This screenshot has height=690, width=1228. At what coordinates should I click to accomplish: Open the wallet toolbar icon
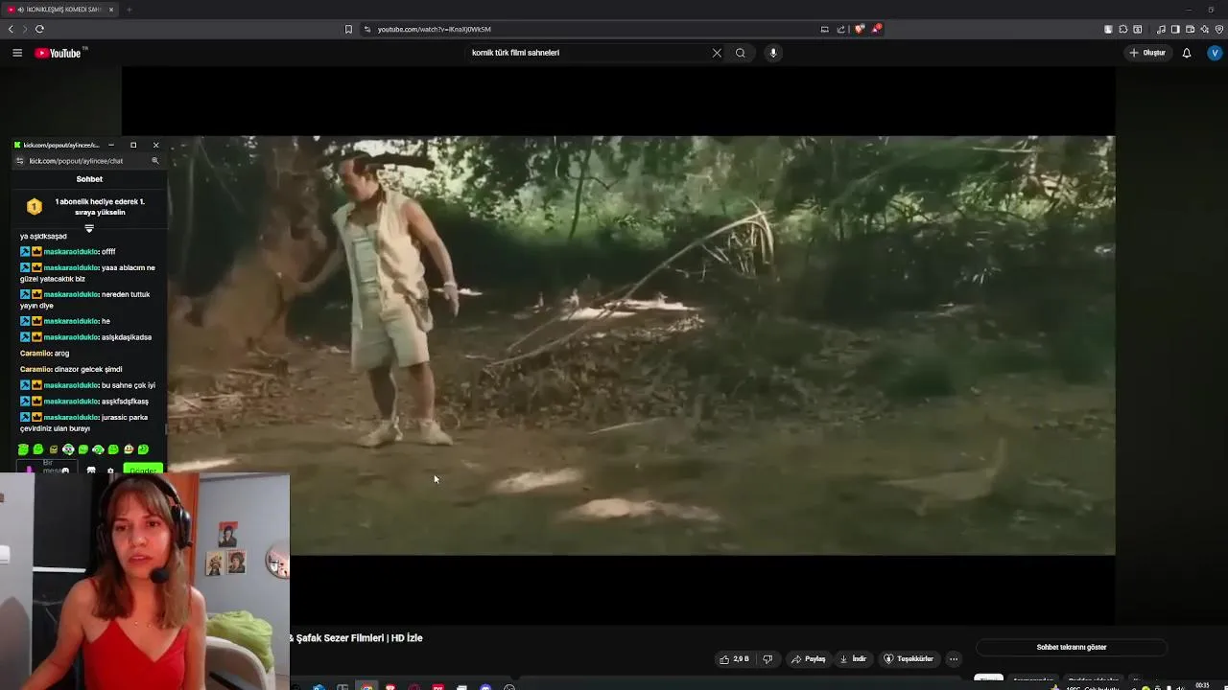click(1190, 30)
